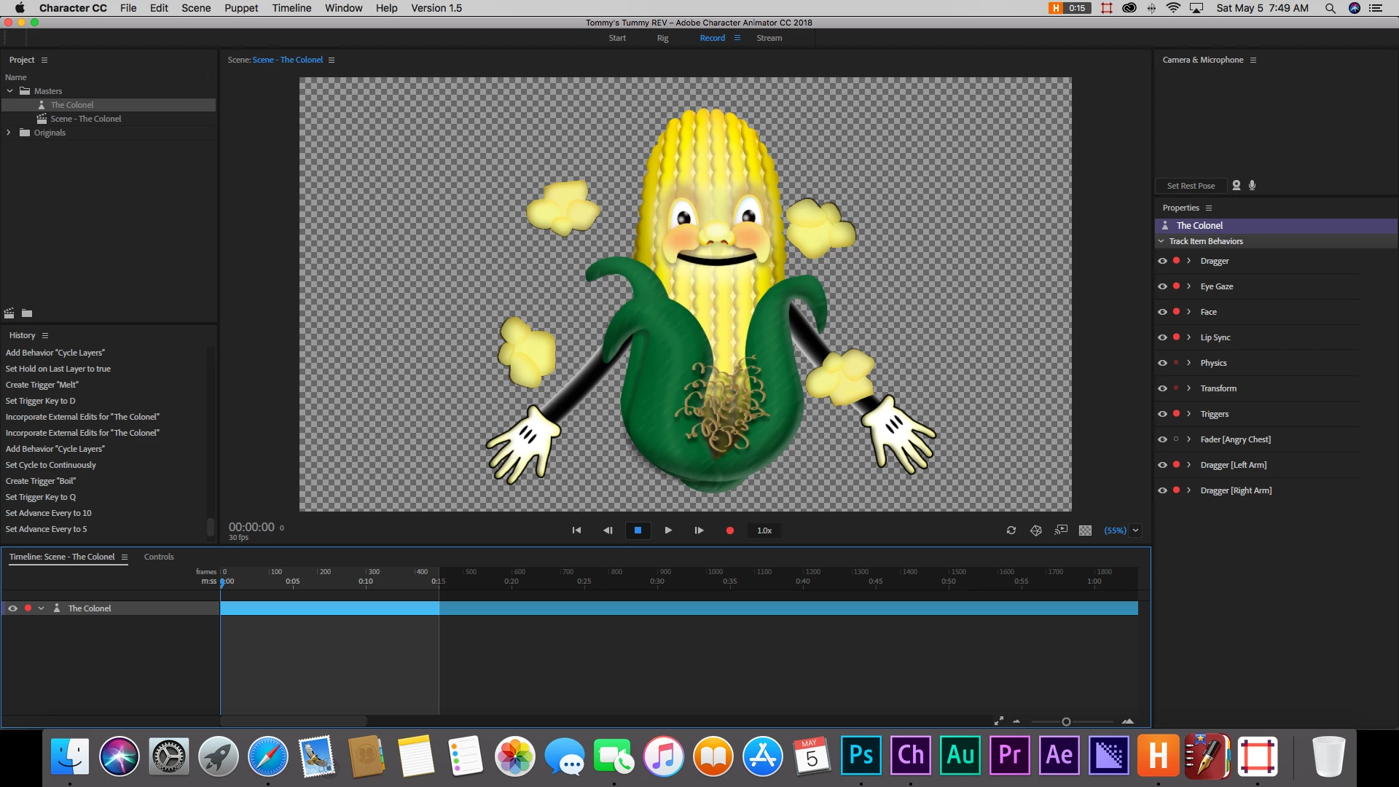This screenshot has width=1399, height=787.
Task: Toggle visibility of The Colonel timeline track
Action: click(12, 608)
